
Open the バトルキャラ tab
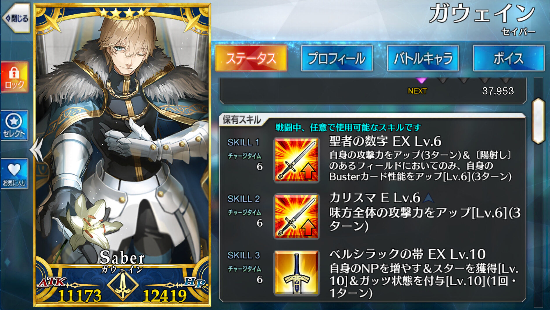pos(423,58)
